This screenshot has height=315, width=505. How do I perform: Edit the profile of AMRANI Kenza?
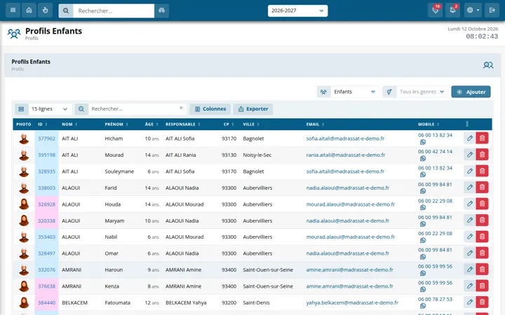470,286
